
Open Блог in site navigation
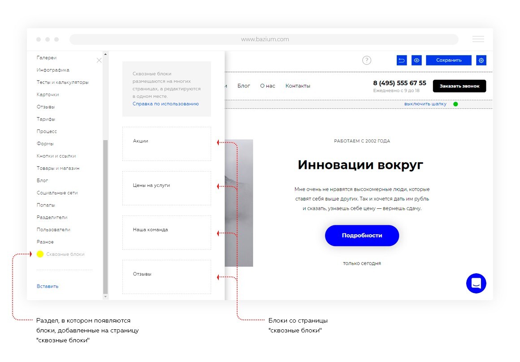[x=243, y=86]
